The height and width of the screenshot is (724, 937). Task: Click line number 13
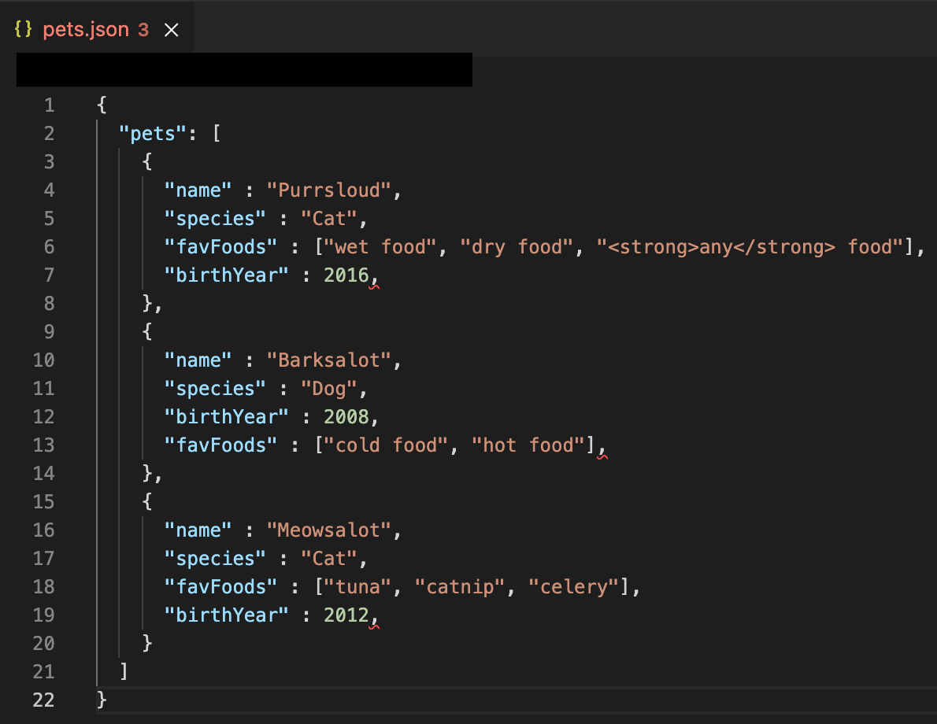point(44,445)
